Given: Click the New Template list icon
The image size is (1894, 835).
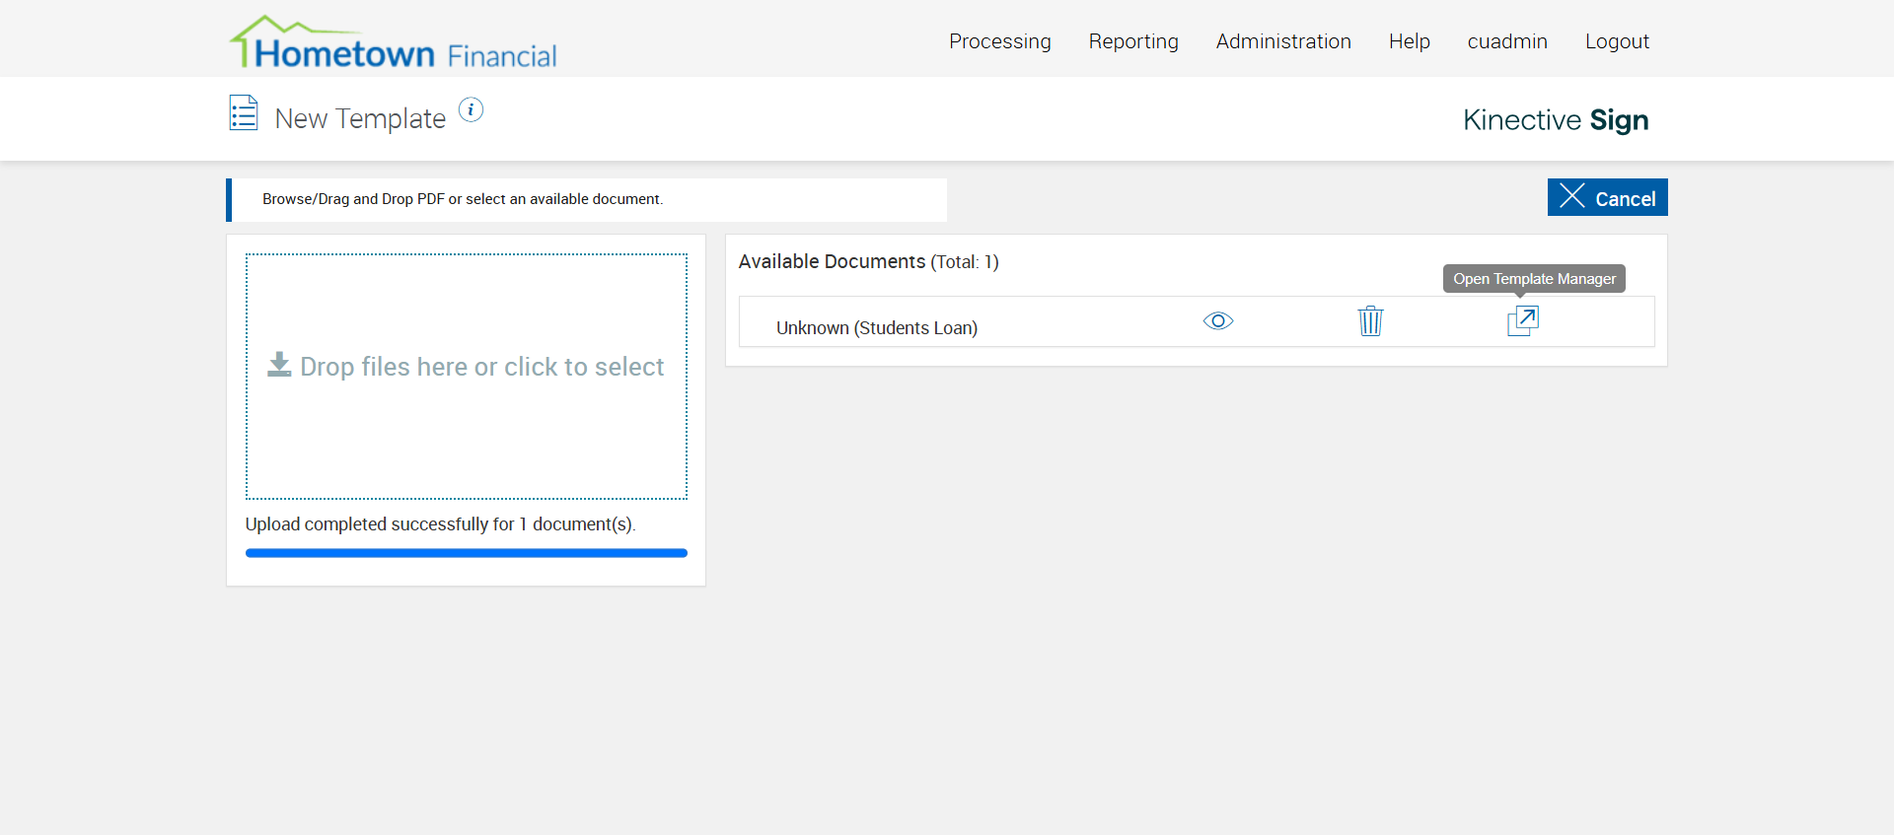Looking at the screenshot, I should 244,113.
